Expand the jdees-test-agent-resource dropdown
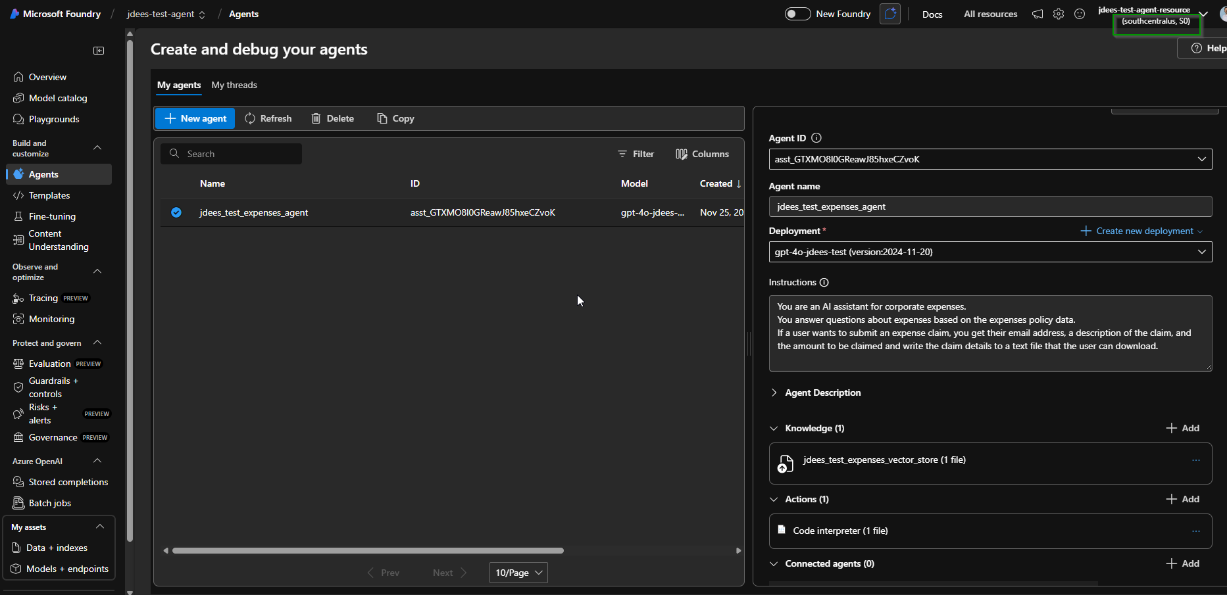This screenshot has height=595, width=1227. tap(1203, 14)
